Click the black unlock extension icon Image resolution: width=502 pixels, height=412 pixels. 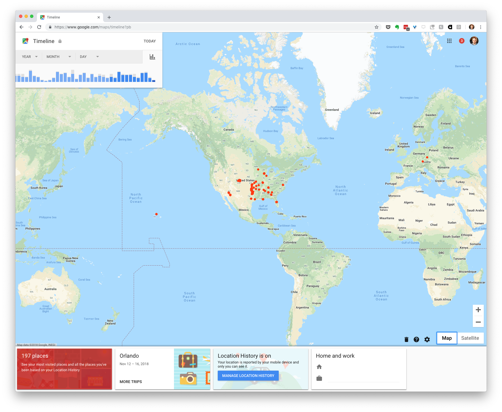(450, 27)
